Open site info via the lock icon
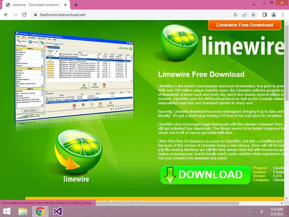 coord(36,15)
